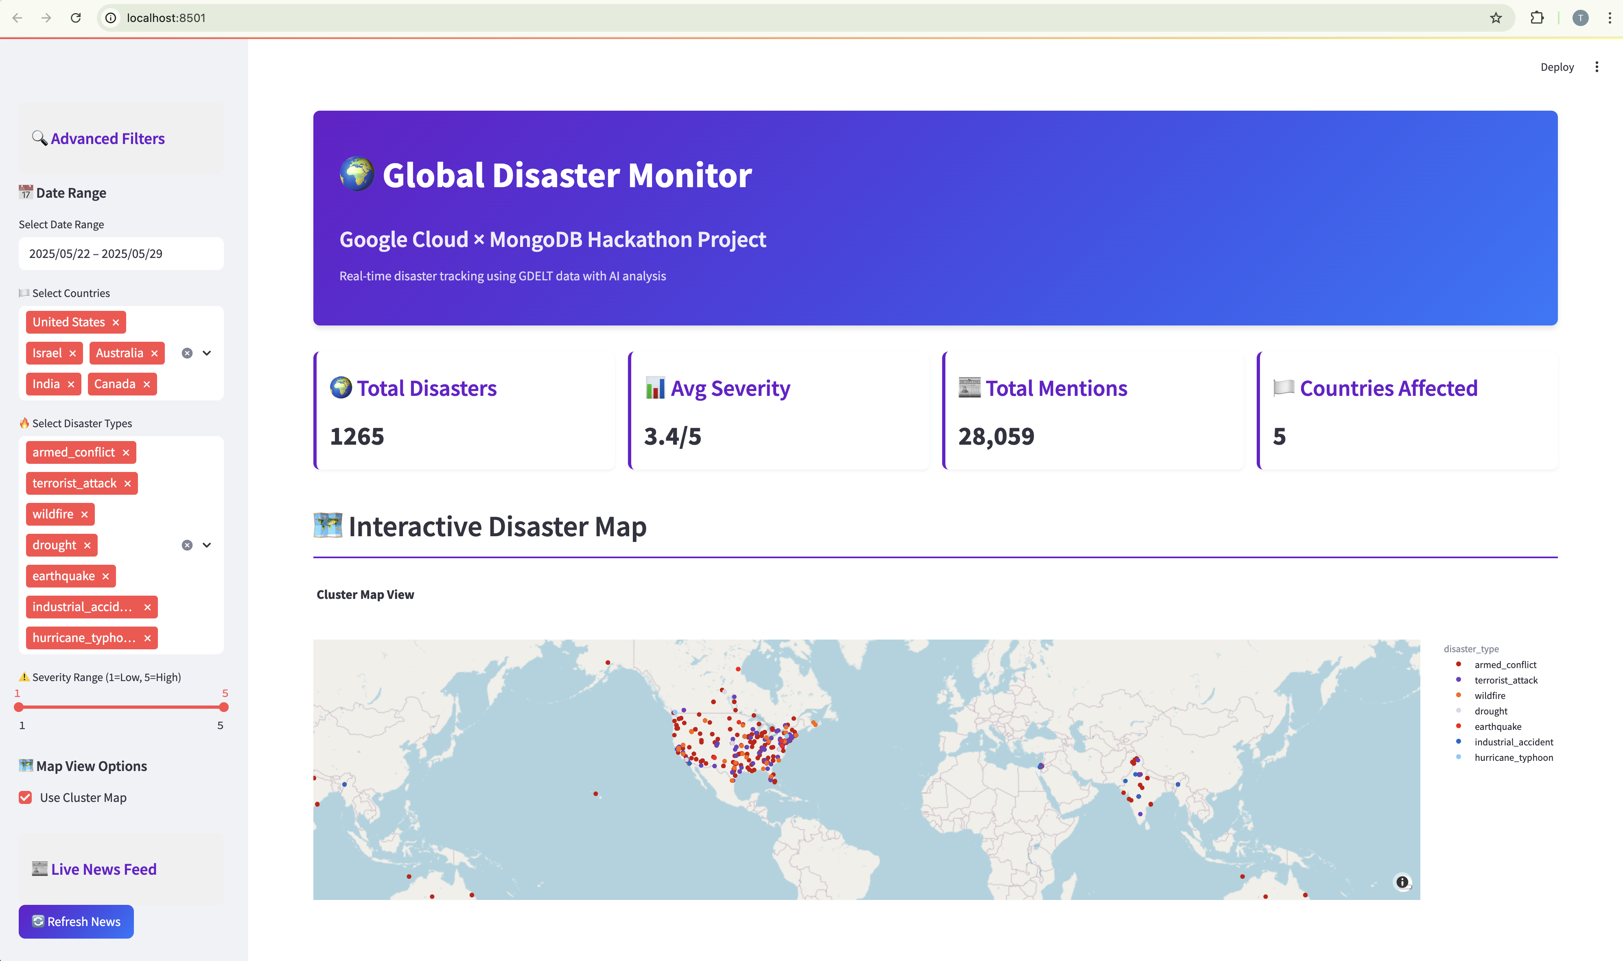Click the Deploy menu item

tap(1556, 67)
